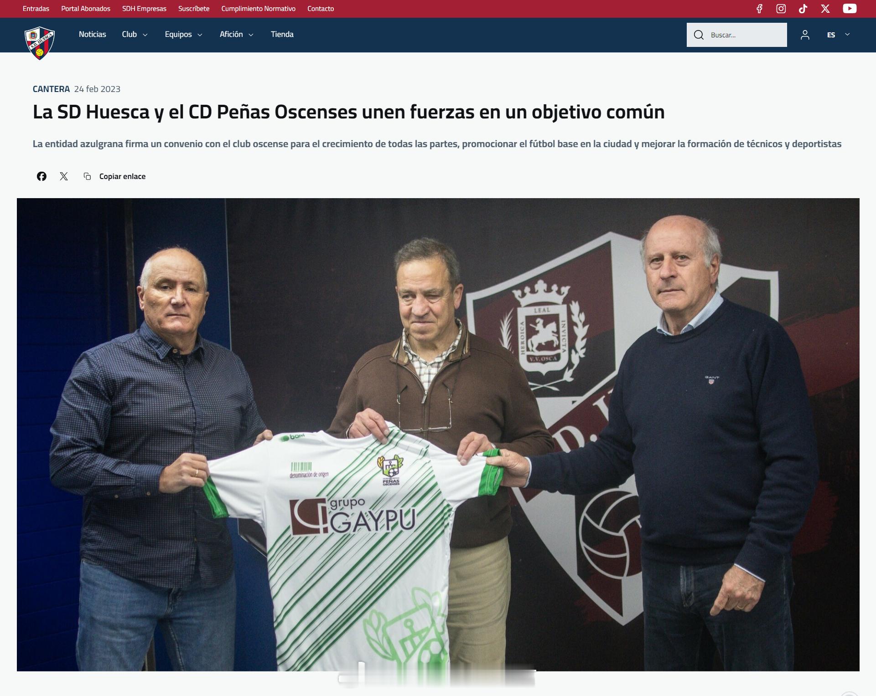Open the Facebook icon in top bar
Image resolution: width=876 pixels, height=696 pixels.
pyautogui.click(x=759, y=9)
